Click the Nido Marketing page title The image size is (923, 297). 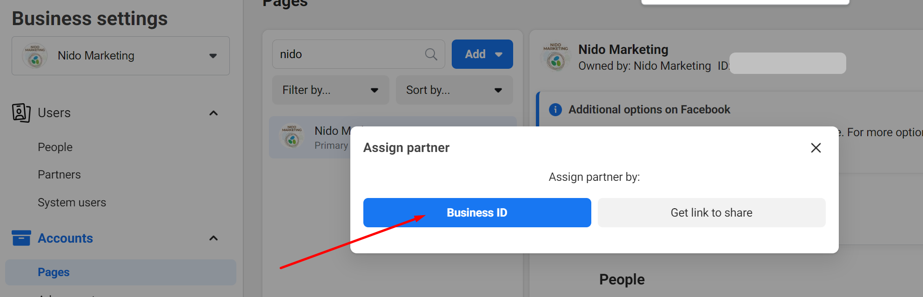(x=623, y=50)
